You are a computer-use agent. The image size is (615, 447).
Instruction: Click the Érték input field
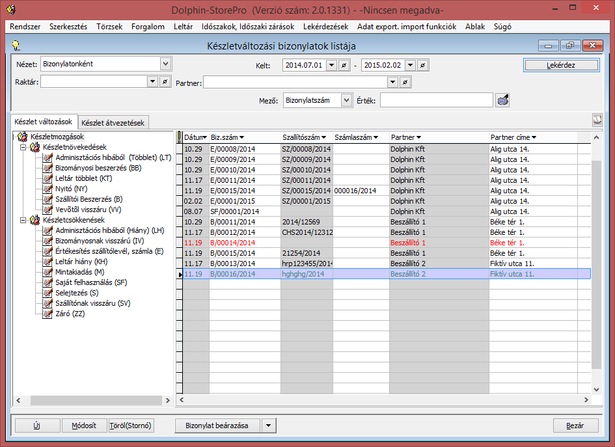(x=436, y=100)
